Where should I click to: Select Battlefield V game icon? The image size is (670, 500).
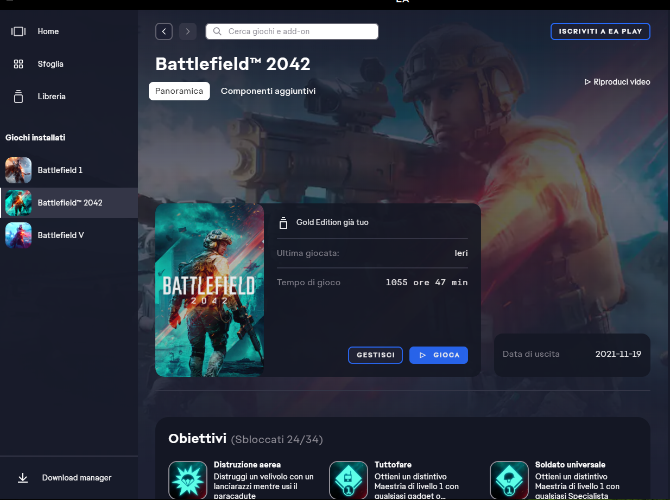18,235
